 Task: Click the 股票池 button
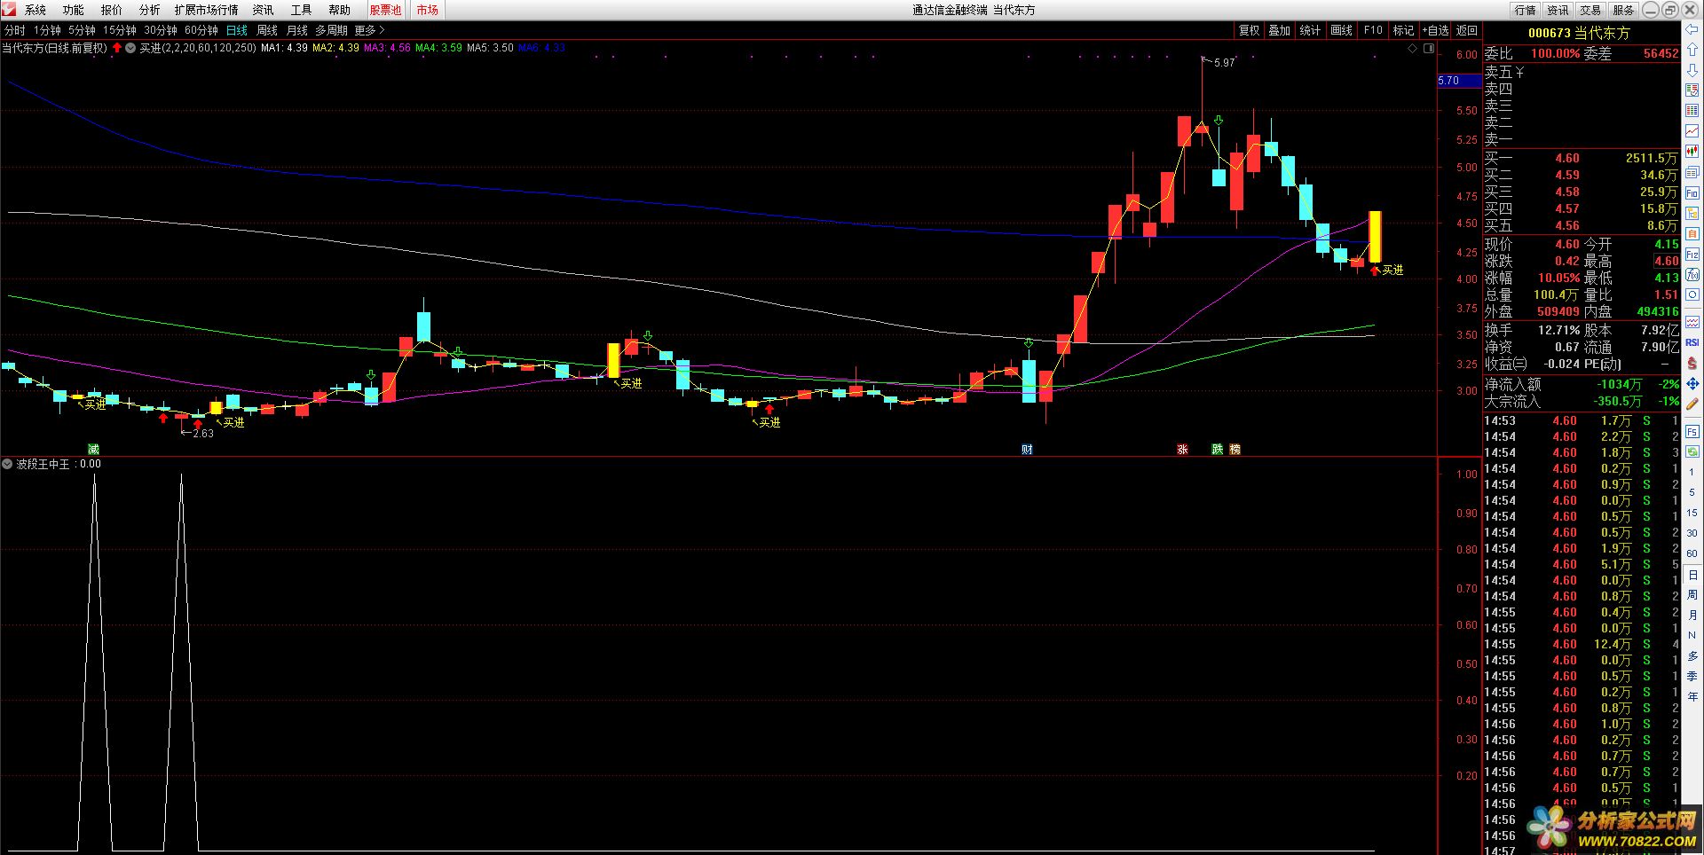tap(385, 10)
